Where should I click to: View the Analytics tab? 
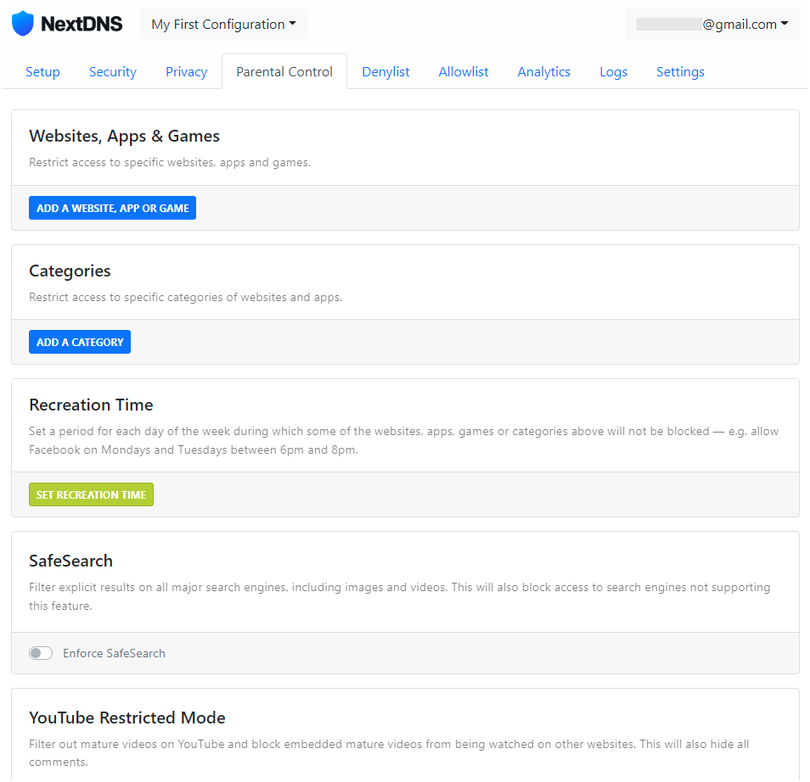pyautogui.click(x=543, y=72)
